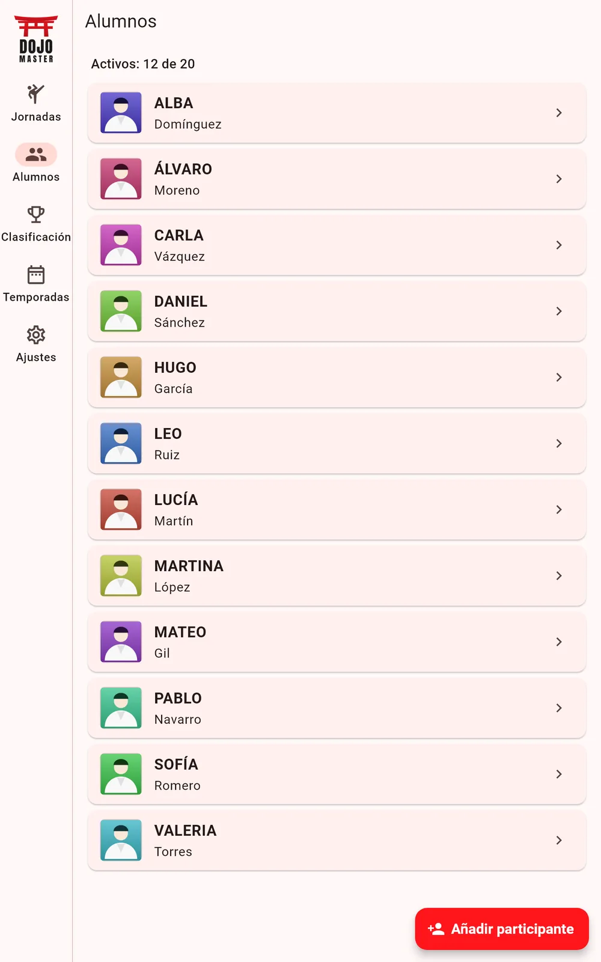Go to the Alumnos section label
The image size is (601, 962).
(x=36, y=177)
